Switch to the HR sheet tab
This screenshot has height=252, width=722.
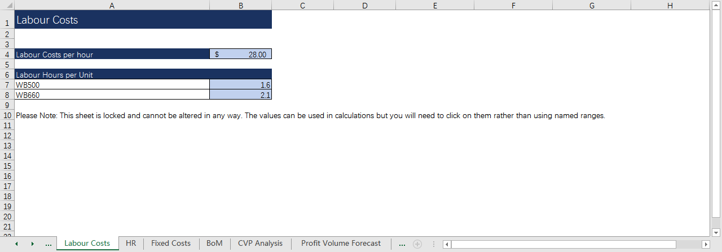tap(131, 244)
